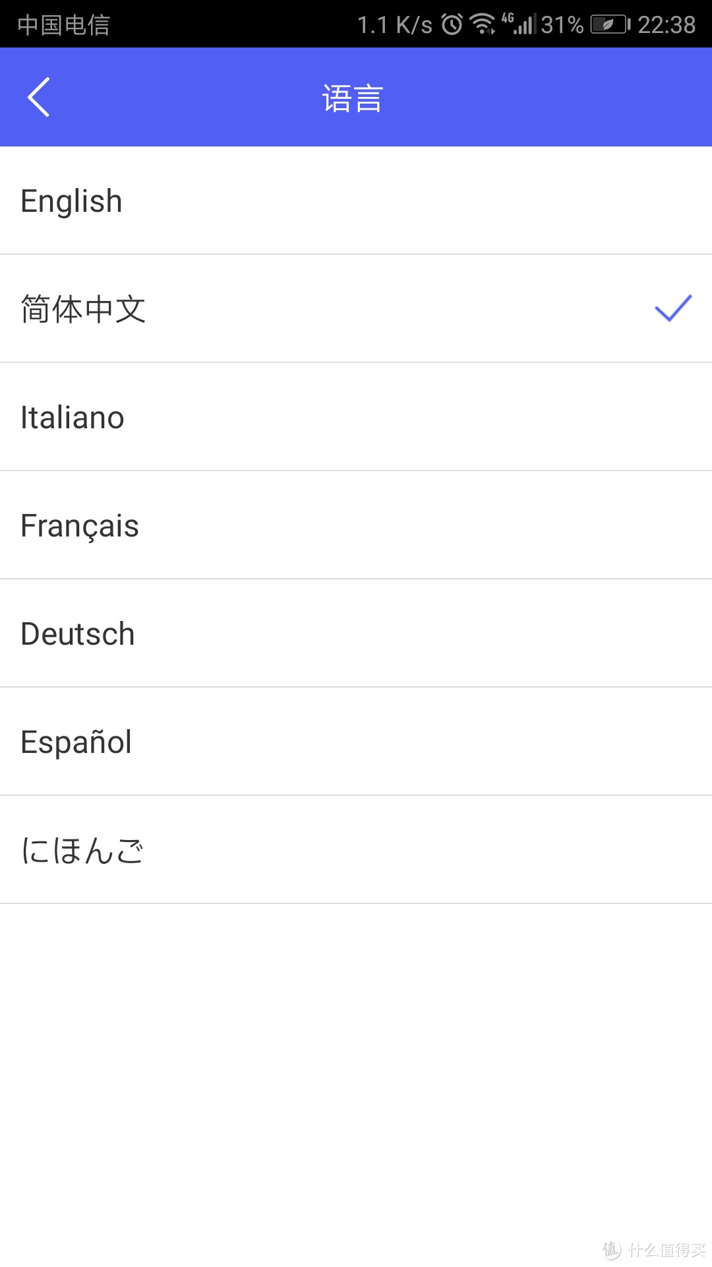Tap the blue checkmark beside 简体中文
The image size is (712, 1267).
pos(673,308)
